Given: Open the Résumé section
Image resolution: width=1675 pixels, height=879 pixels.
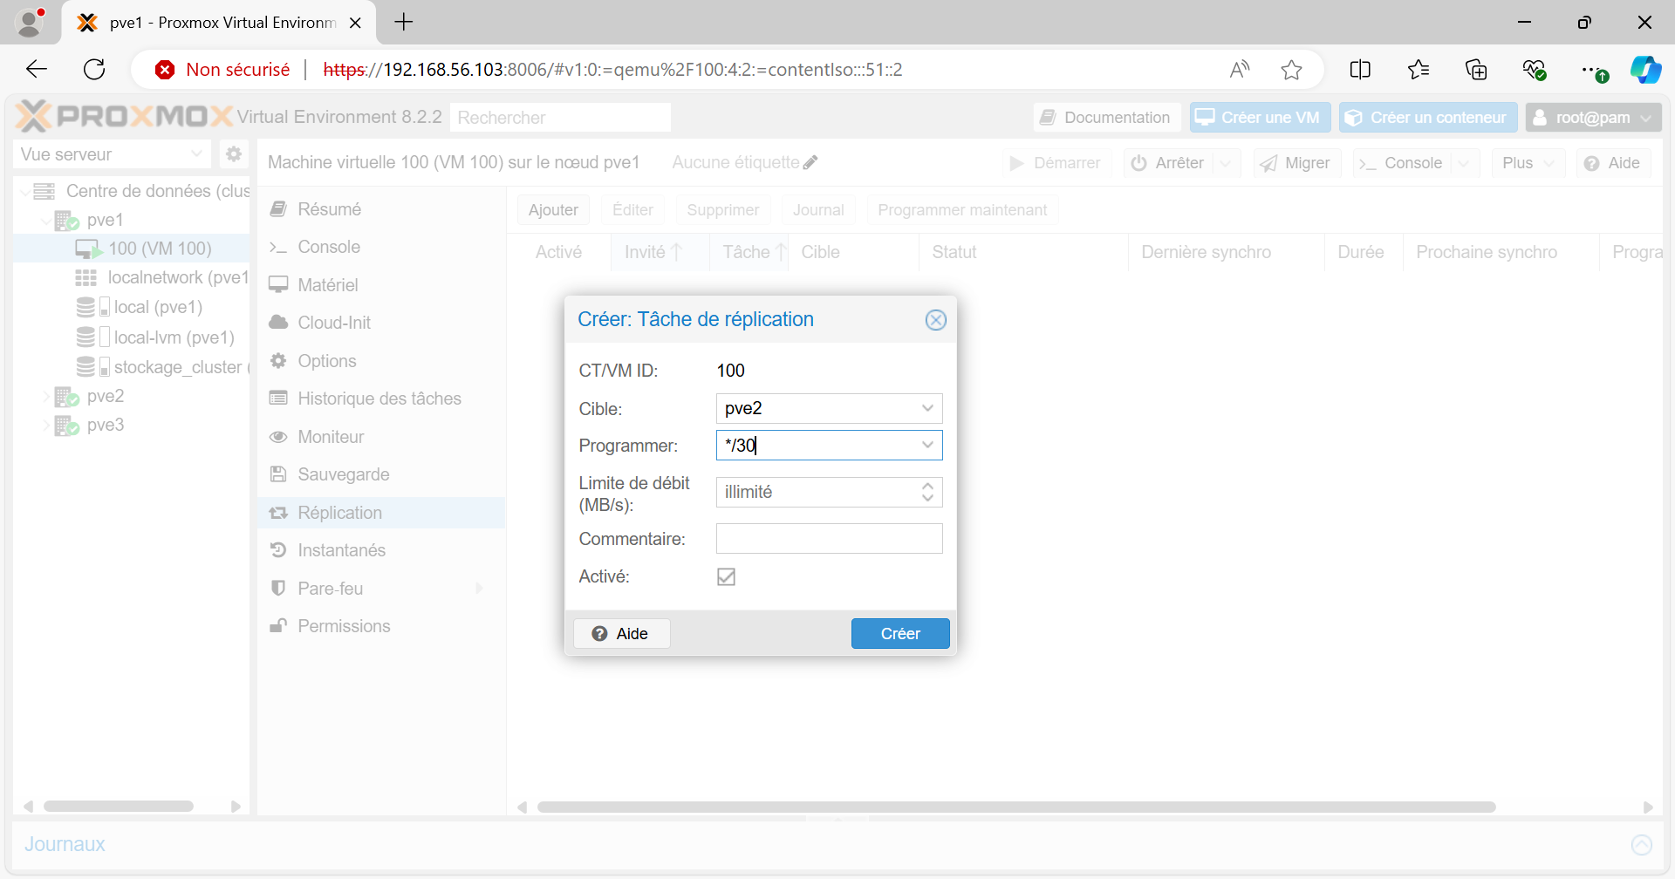Looking at the screenshot, I should click(381, 209).
